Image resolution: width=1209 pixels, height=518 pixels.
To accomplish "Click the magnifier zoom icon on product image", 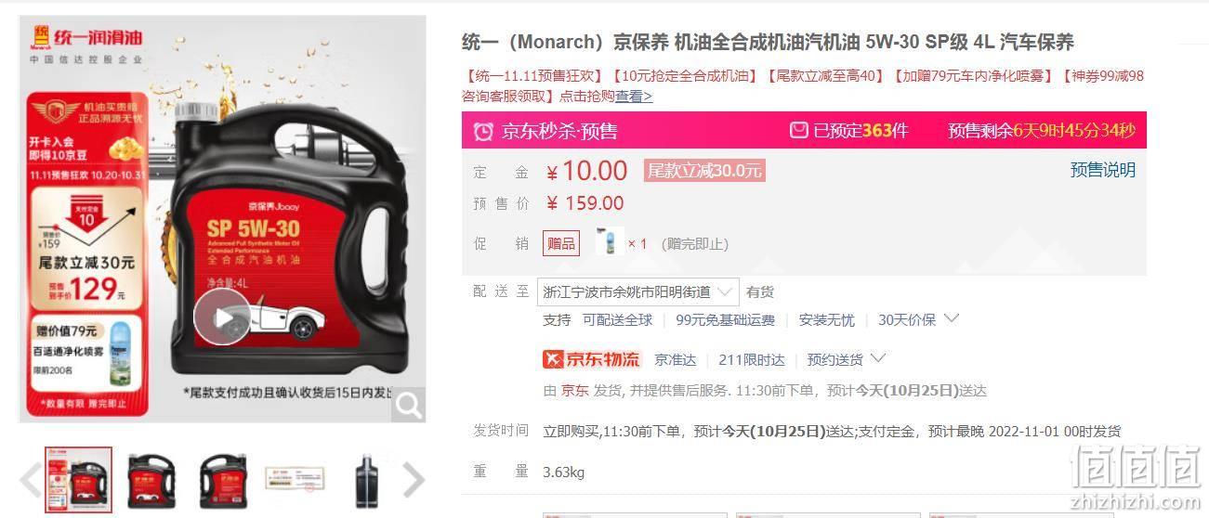I will click(x=409, y=405).
